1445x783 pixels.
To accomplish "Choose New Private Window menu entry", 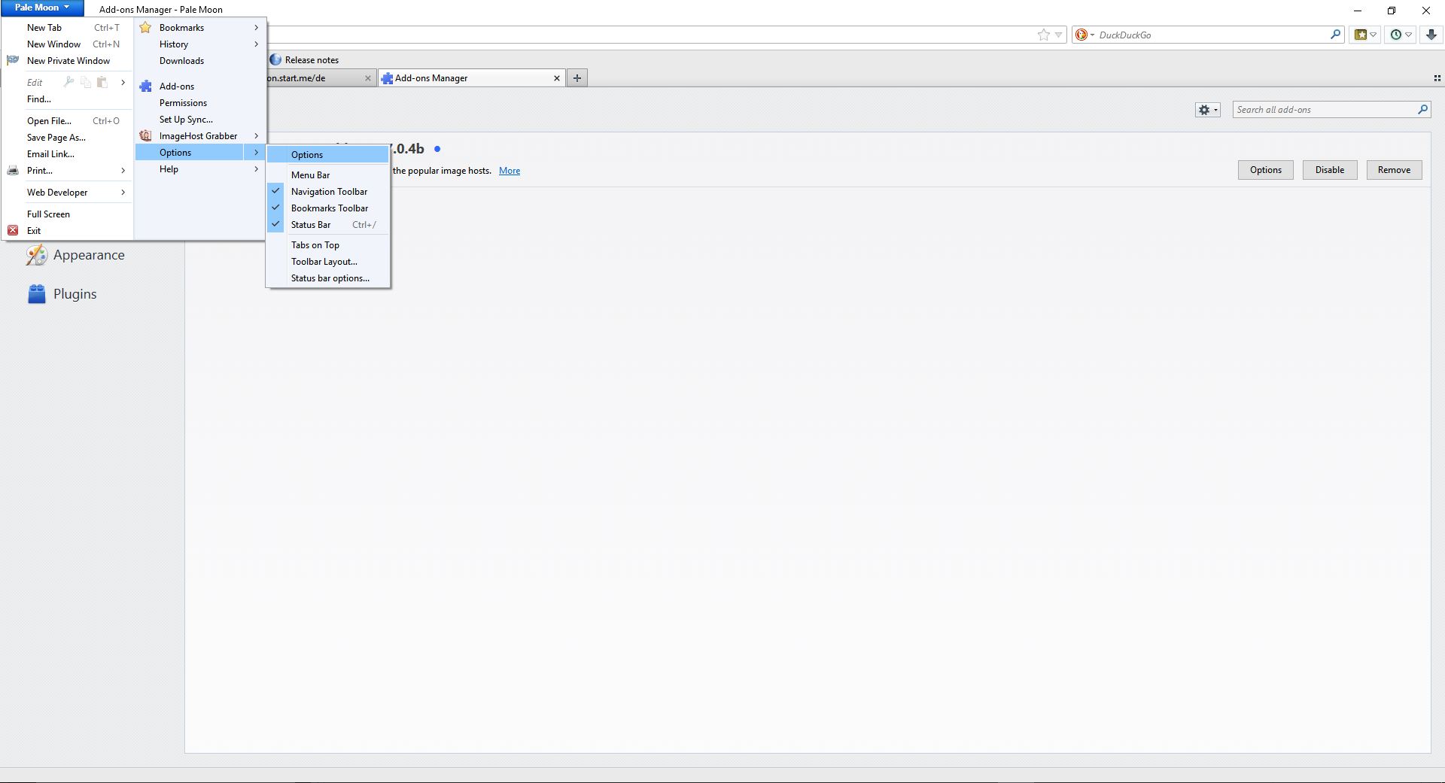I will point(68,61).
